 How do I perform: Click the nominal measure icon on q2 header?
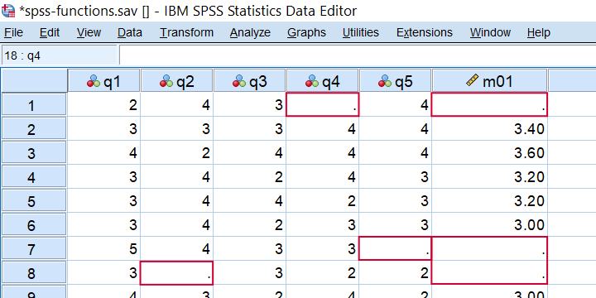(166, 81)
